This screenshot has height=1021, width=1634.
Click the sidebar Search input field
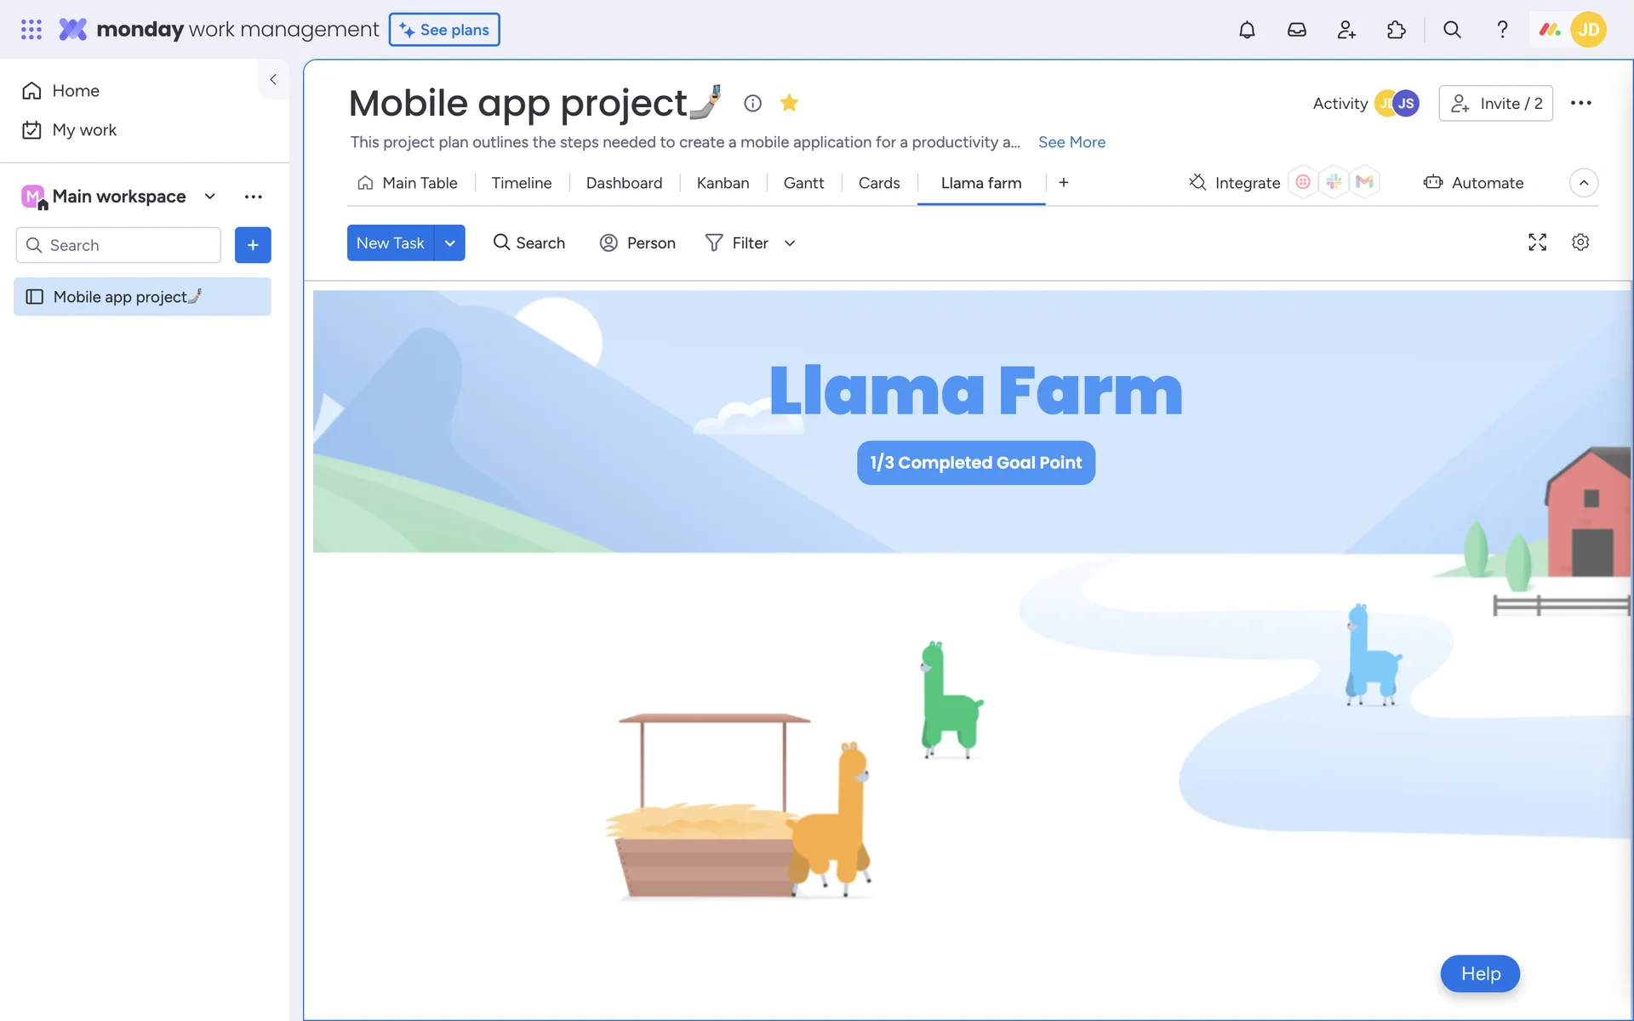(119, 245)
